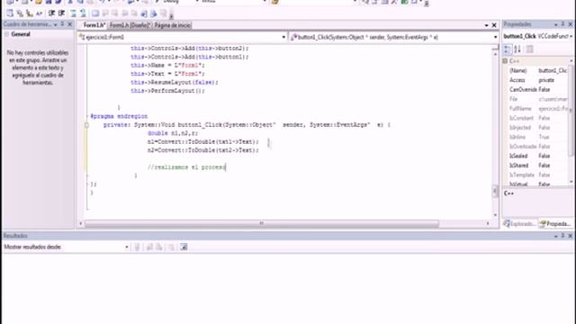Click the toggle bookmark toolbar icon

pos(95,13)
